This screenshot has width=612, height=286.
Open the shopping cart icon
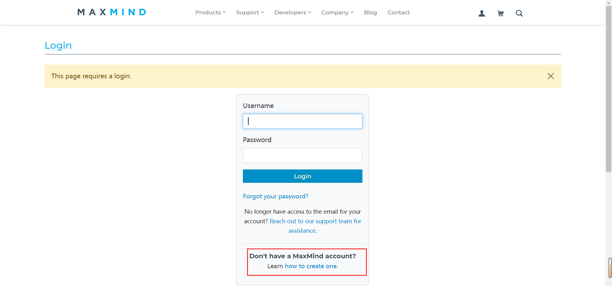(500, 13)
